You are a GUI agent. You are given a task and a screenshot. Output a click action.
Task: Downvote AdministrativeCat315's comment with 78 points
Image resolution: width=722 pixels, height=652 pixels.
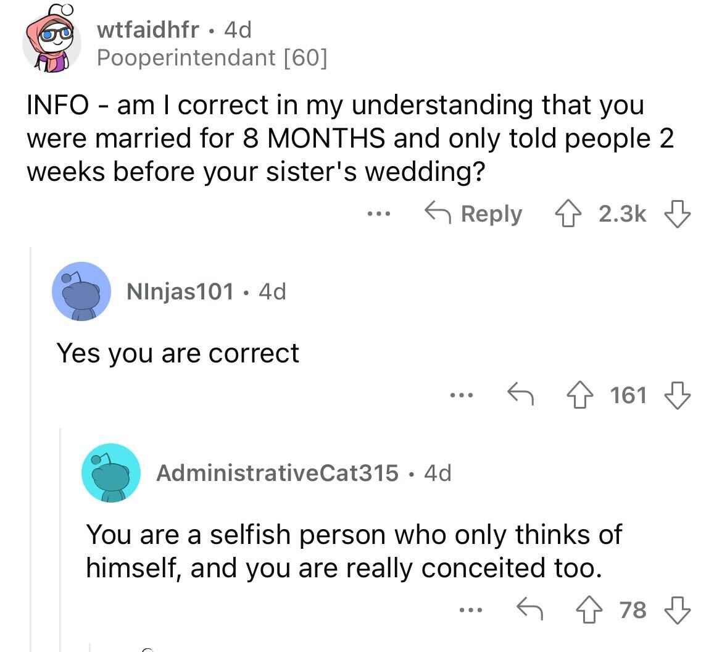[x=677, y=610]
